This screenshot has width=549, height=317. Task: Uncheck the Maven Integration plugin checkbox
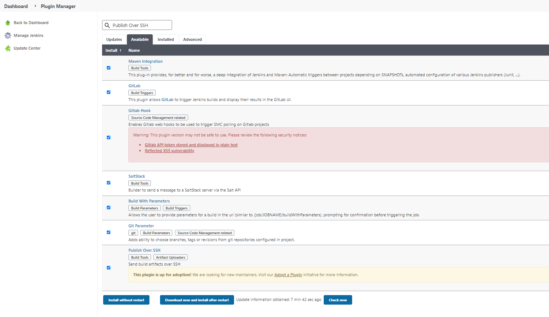click(x=109, y=68)
